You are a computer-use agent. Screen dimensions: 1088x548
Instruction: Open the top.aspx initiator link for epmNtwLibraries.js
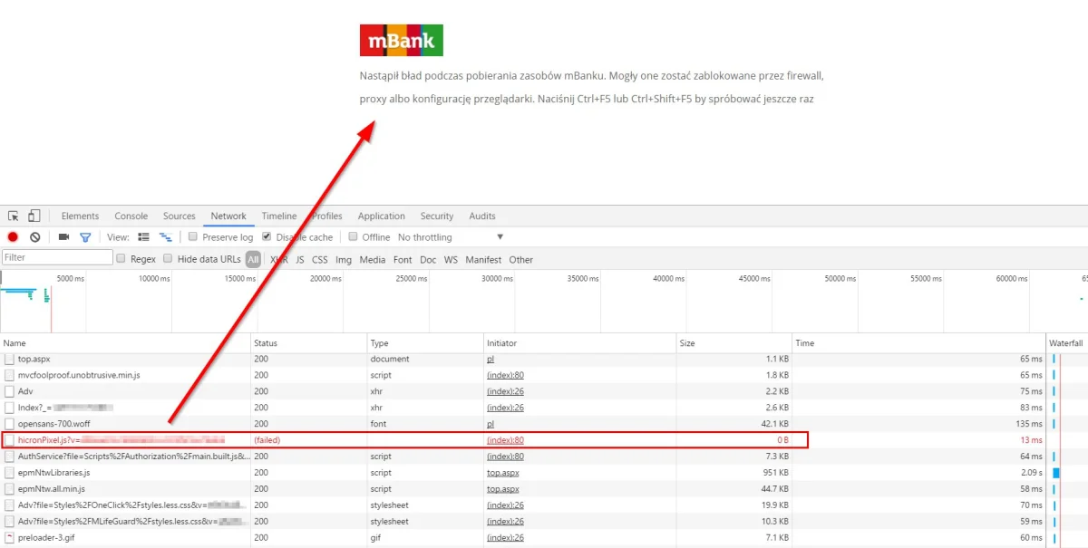tap(501, 473)
